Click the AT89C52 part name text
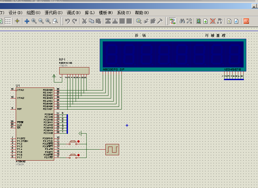The image size is (258, 188). pyautogui.click(x=21, y=162)
